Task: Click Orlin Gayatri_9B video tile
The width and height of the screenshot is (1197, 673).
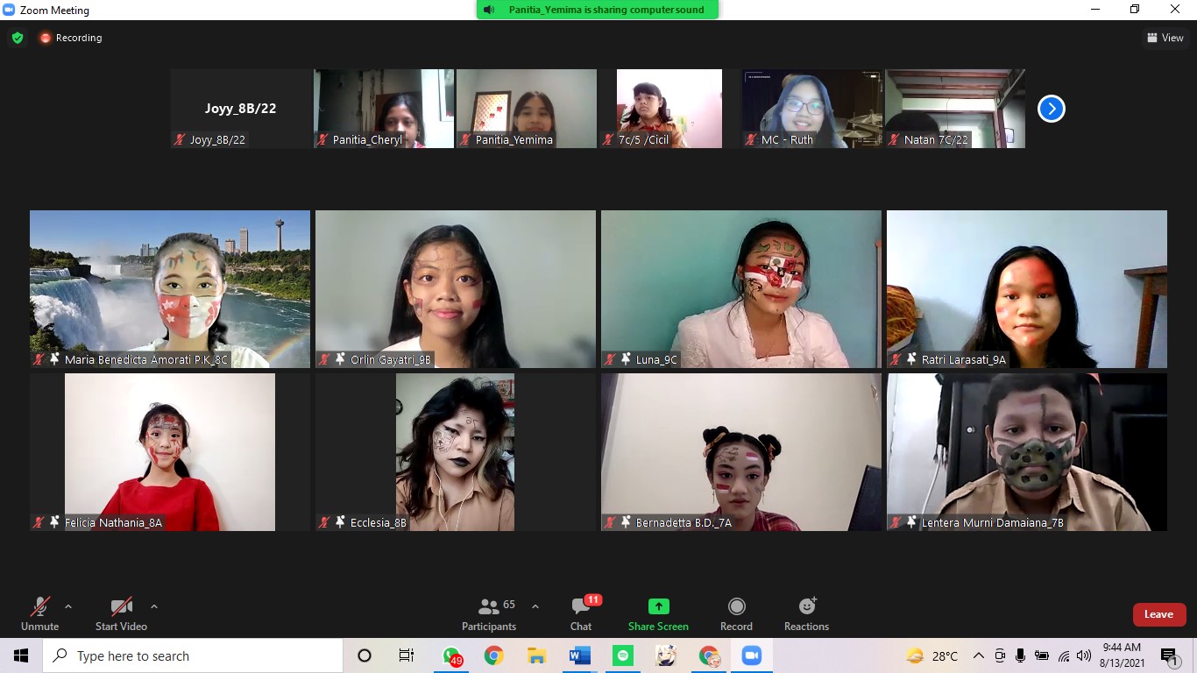Action: tap(456, 289)
